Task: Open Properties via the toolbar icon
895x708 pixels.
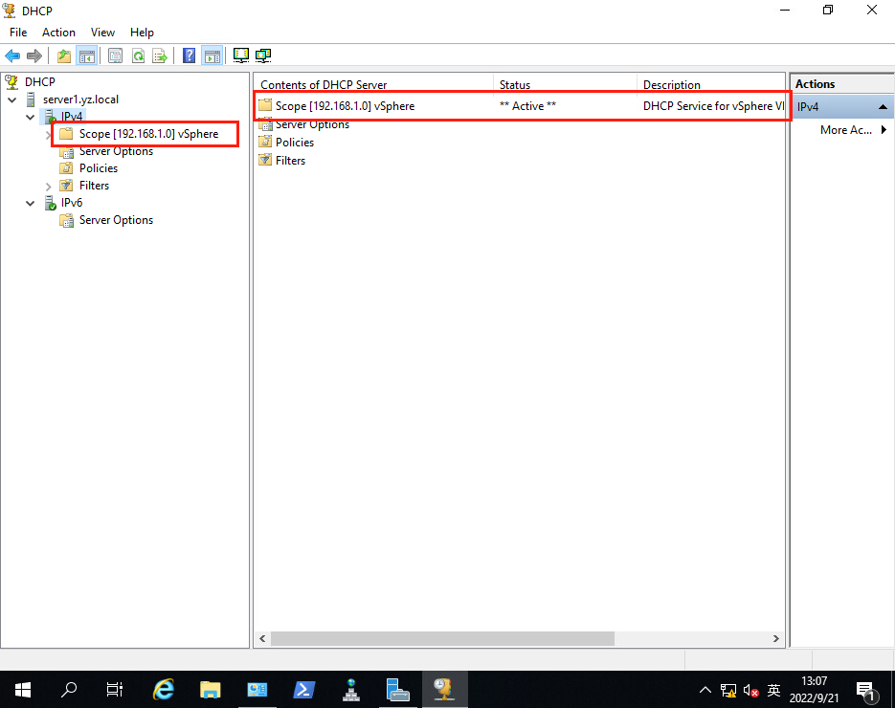Action: (x=115, y=55)
